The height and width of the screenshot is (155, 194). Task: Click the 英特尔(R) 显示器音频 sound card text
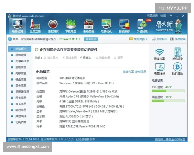tap(74, 121)
